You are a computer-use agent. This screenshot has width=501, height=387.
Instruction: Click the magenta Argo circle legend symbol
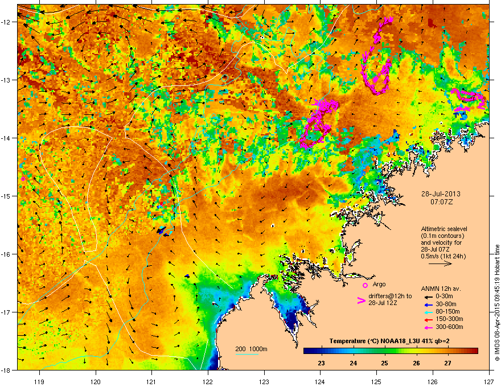[x=365, y=285]
